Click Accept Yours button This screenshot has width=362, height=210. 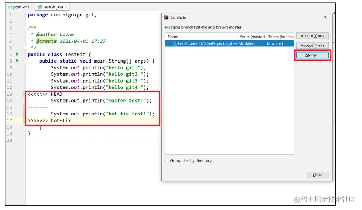point(312,36)
